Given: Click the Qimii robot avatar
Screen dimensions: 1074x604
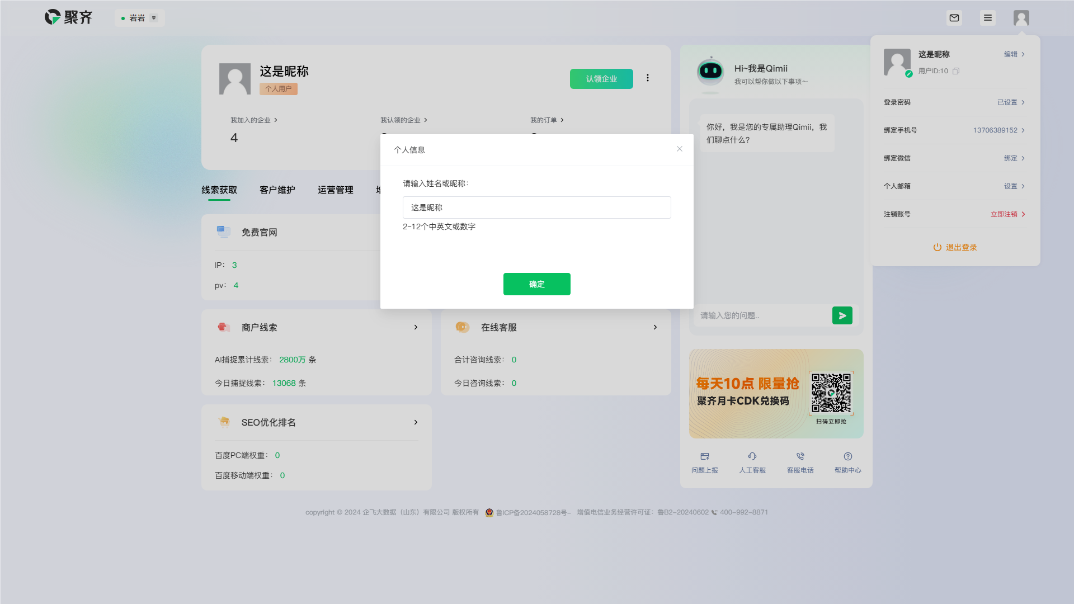Looking at the screenshot, I should pos(711,73).
